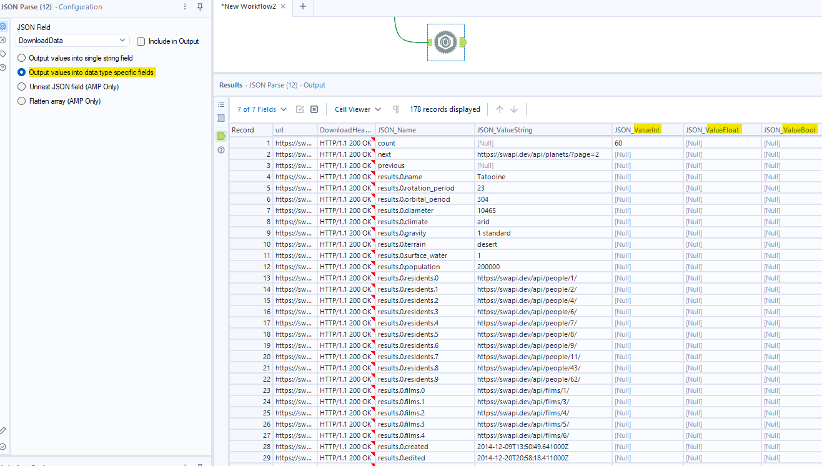The image size is (822, 466).
Task: Open the Navigation icon in configuration sidebar
Action: (3, 39)
